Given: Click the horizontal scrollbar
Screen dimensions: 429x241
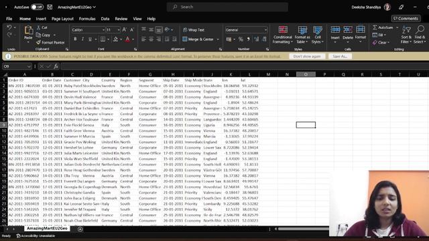Looking at the screenshot, I should point(303,229).
